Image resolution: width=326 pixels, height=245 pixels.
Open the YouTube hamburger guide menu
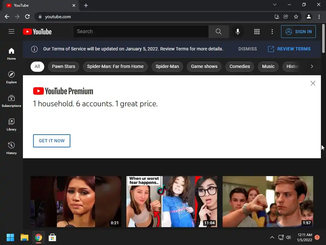[11, 32]
